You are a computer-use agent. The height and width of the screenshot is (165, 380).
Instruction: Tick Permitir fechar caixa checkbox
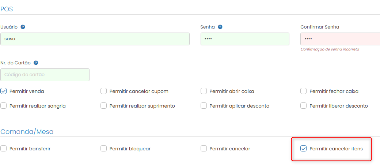(303, 91)
